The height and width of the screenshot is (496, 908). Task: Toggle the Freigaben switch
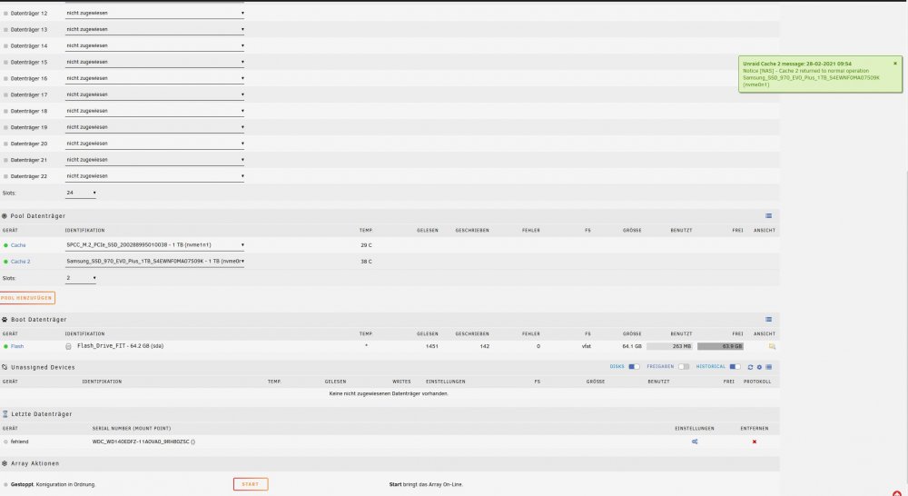click(684, 367)
